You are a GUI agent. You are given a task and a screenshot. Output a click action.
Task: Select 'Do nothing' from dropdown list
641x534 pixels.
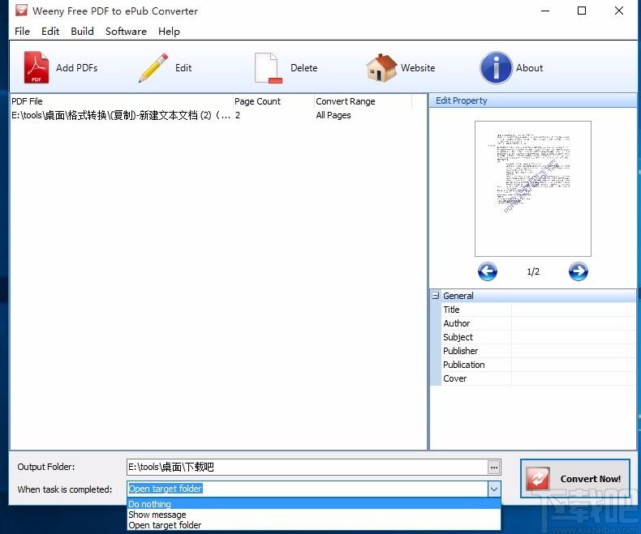[150, 504]
